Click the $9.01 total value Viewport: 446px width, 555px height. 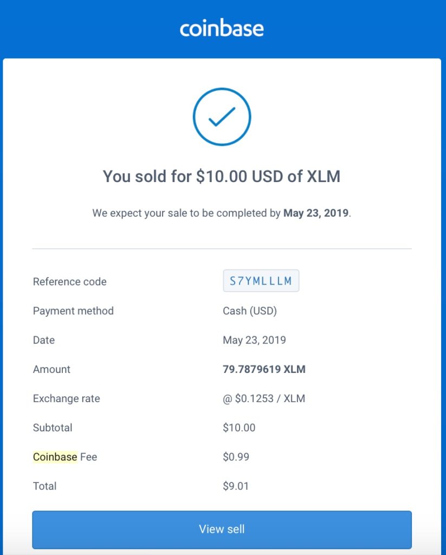pyautogui.click(x=236, y=486)
